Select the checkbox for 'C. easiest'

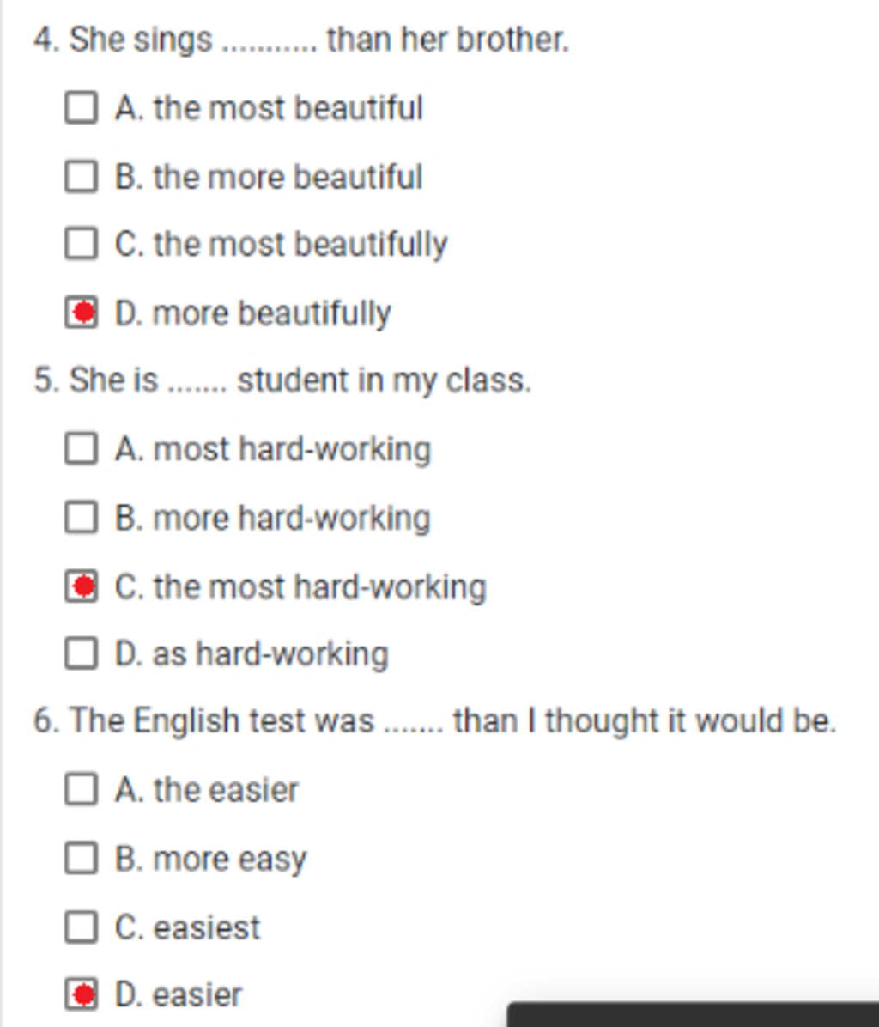(81, 927)
